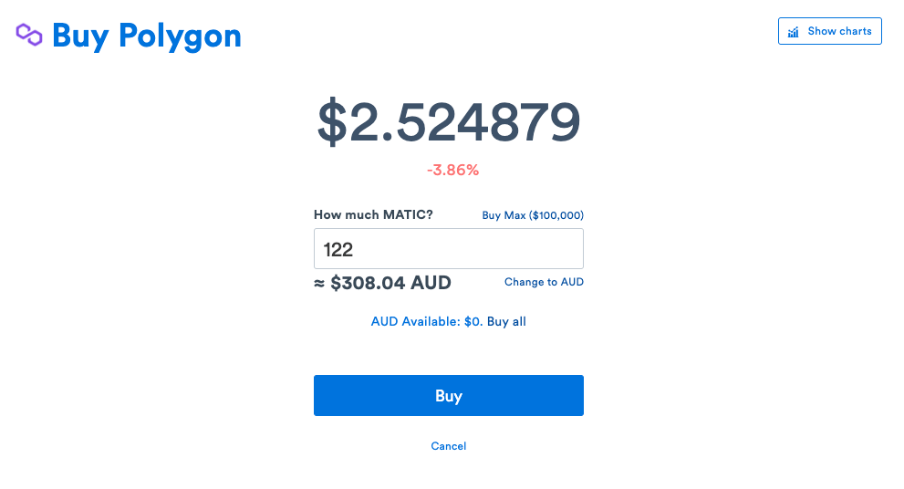
Task: Open the Show charts button
Action: [829, 31]
